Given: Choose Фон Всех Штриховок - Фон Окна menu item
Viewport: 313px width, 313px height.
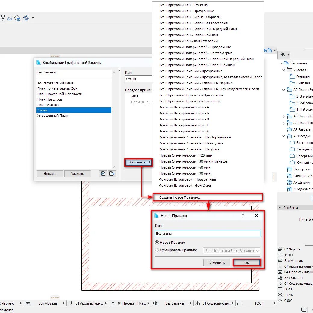Looking at the screenshot, I should (208, 185).
